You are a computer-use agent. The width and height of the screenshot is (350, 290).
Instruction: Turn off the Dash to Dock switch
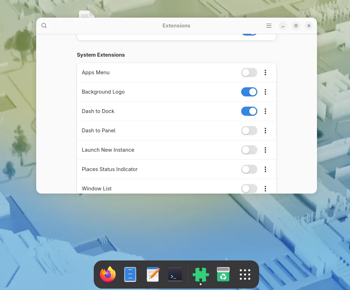click(249, 111)
